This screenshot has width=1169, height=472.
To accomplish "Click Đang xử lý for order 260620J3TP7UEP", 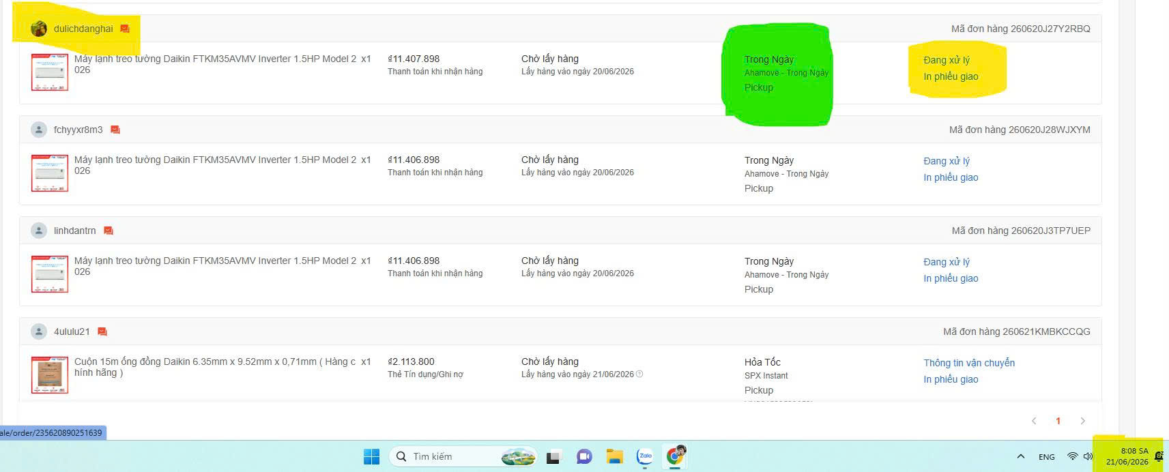I will click(x=947, y=262).
